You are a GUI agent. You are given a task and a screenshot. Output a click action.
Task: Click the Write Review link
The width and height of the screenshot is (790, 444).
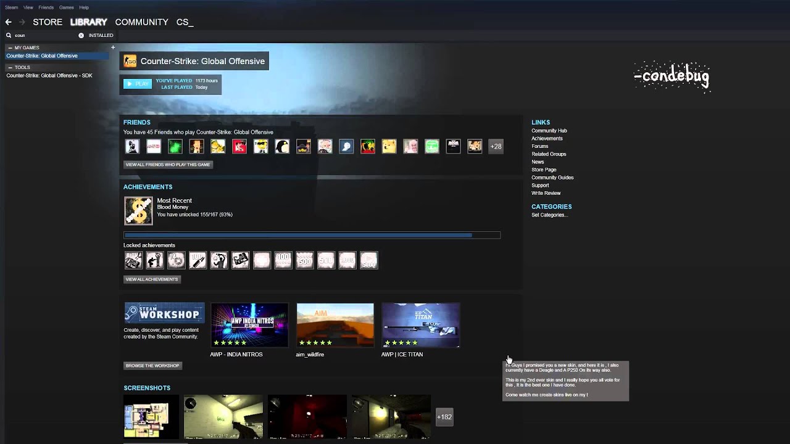[x=546, y=193]
